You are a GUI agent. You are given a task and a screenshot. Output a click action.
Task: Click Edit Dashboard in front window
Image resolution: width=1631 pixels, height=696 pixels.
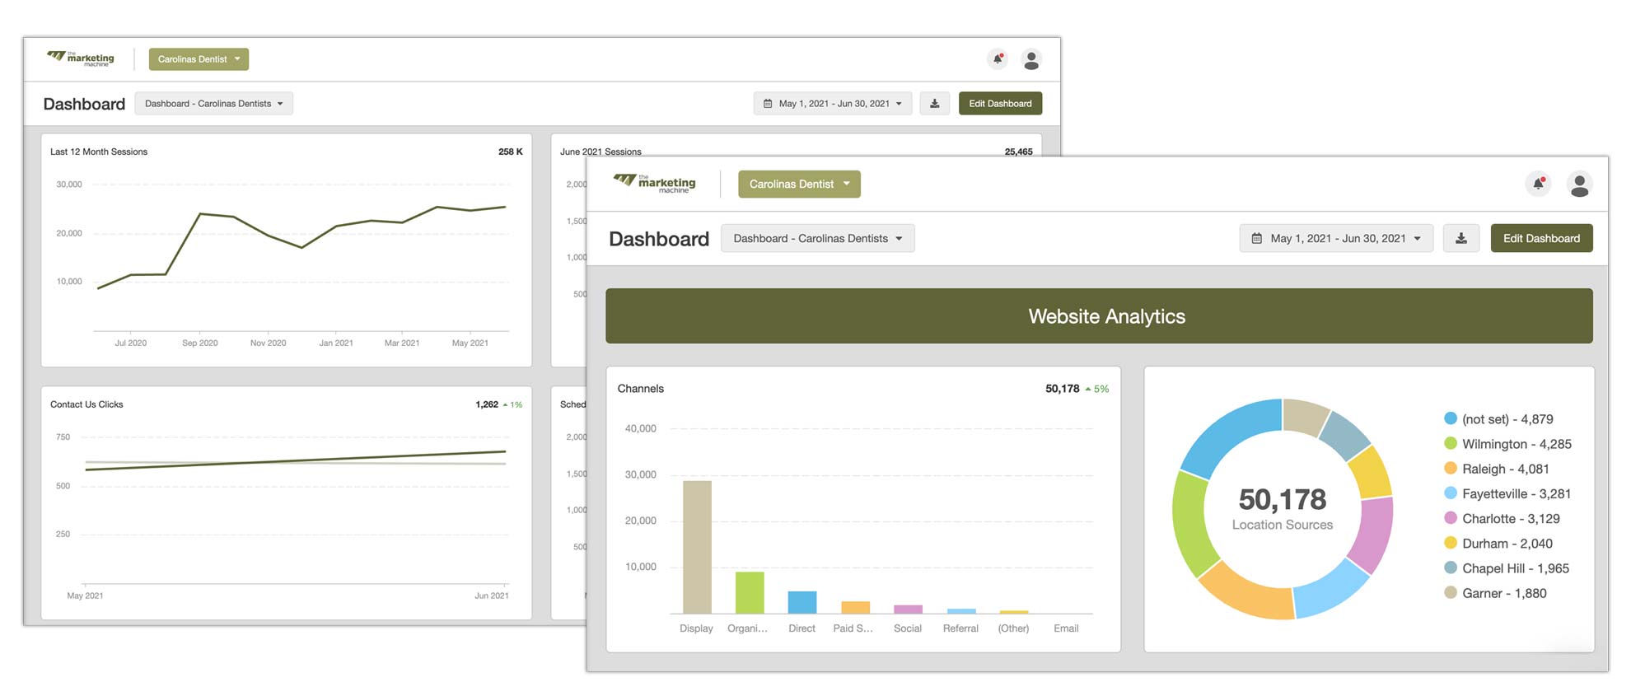point(1541,238)
